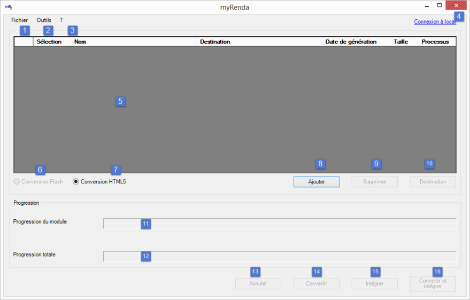The height and width of the screenshot is (300, 470).
Task: Click the Processus column header
Action: coord(435,42)
